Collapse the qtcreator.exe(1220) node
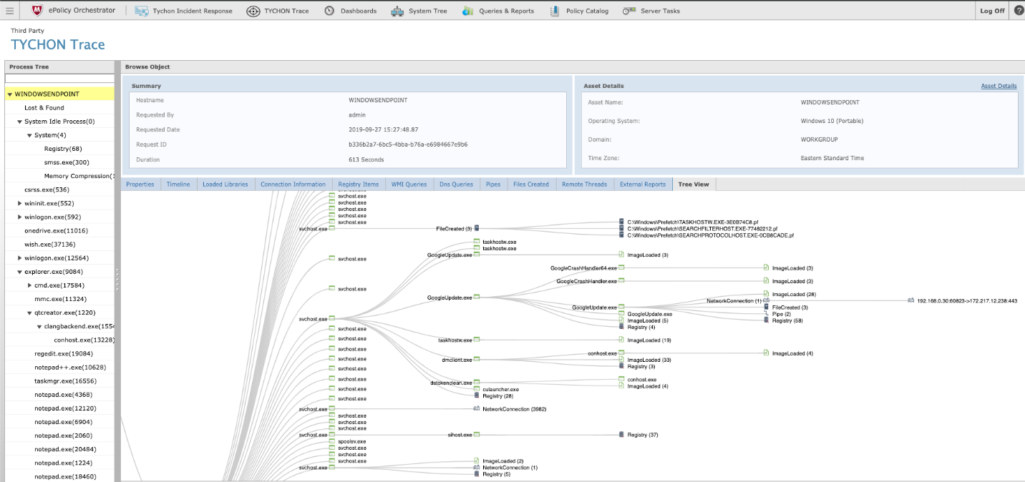 coord(30,313)
